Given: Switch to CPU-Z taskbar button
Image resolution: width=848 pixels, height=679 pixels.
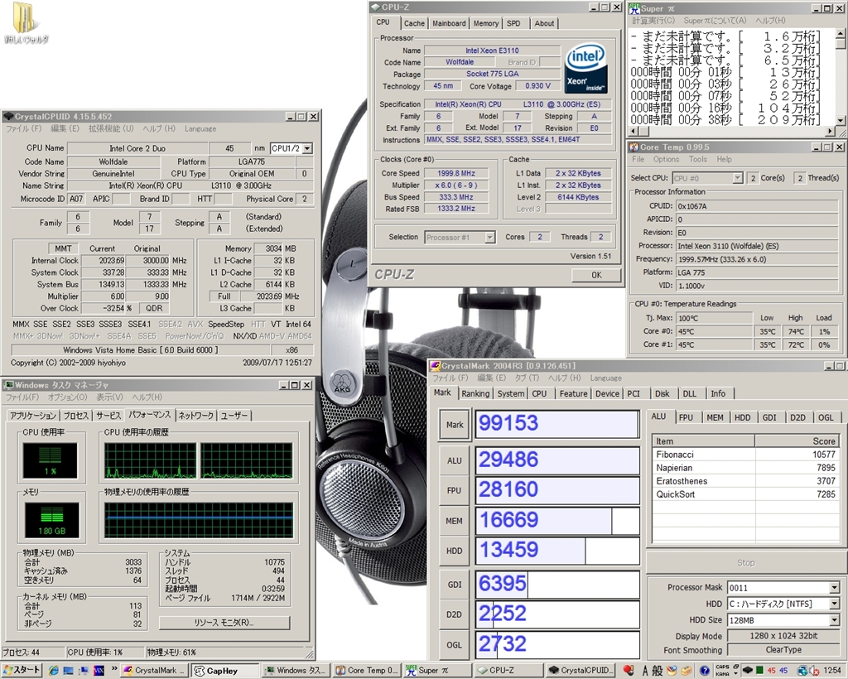Looking at the screenshot, I should point(509,671).
